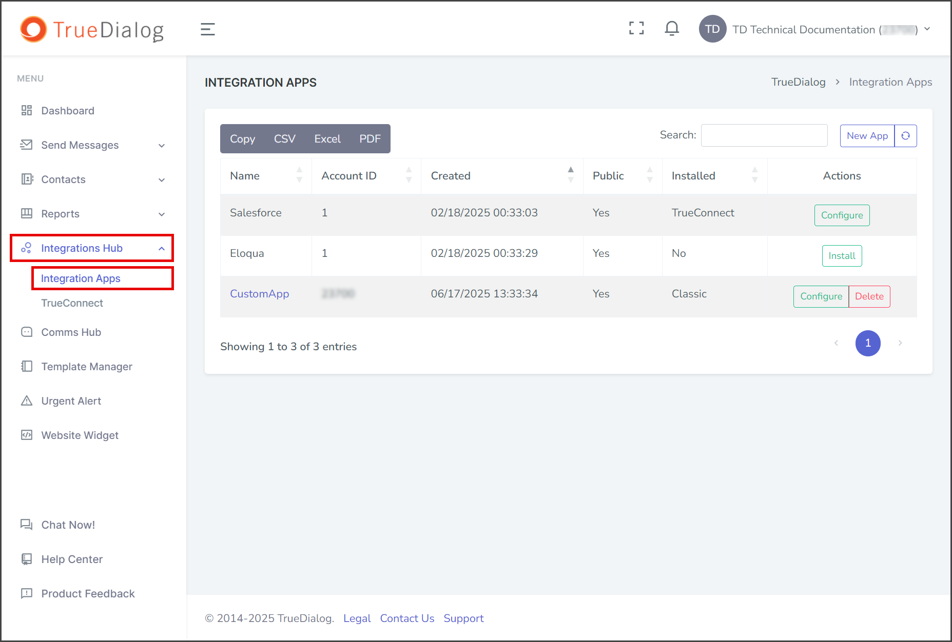Image resolution: width=952 pixels, height=642 pixels.
Task: Go to next page arrow in pagination
Action: coord(900,343)
